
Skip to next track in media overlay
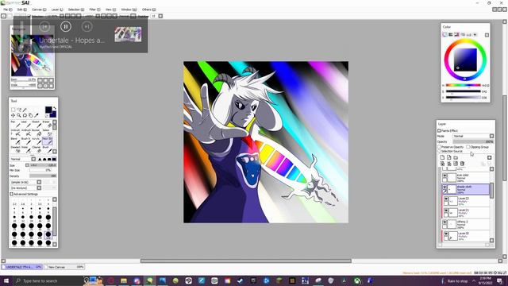[87, 26]
